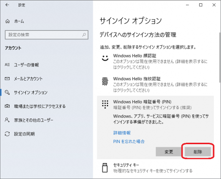Viewport: 221px width, 179px height.
Task: Click the home icon in sidebar
Action: coord(8,21)
